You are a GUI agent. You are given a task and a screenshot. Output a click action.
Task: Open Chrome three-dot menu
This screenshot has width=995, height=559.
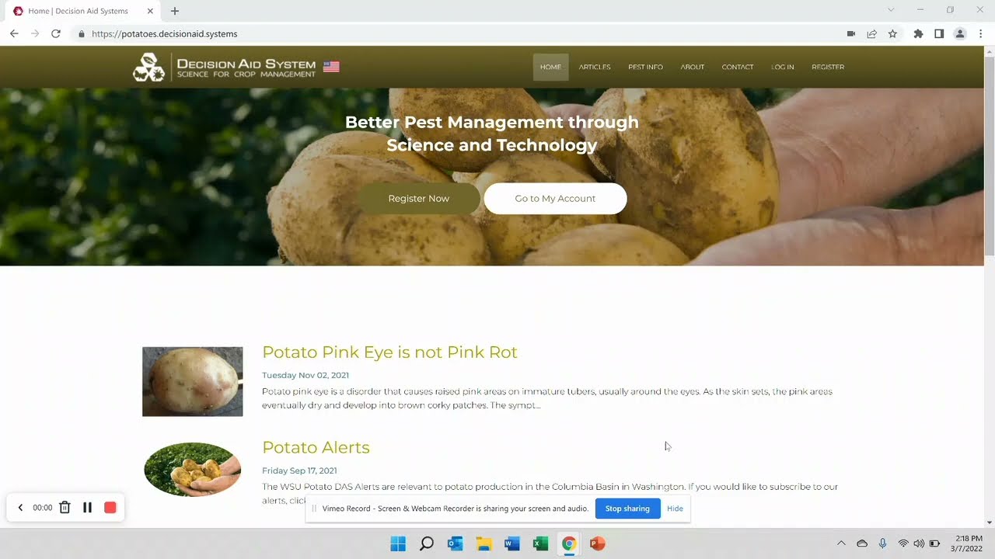pos(981,33)
